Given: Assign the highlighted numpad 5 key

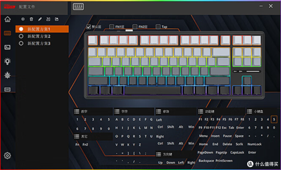Looking at the screenshot, I should [x=274, y=119].
